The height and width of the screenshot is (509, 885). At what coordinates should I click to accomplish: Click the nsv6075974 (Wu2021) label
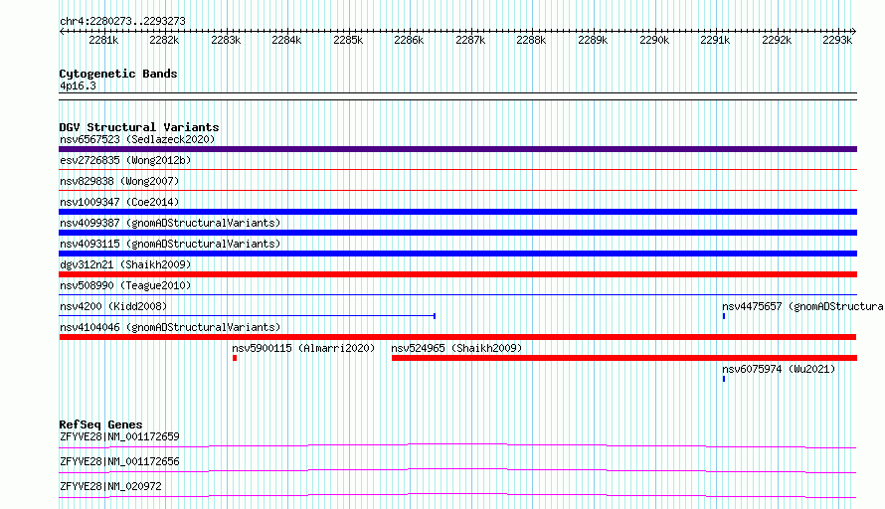779,369
